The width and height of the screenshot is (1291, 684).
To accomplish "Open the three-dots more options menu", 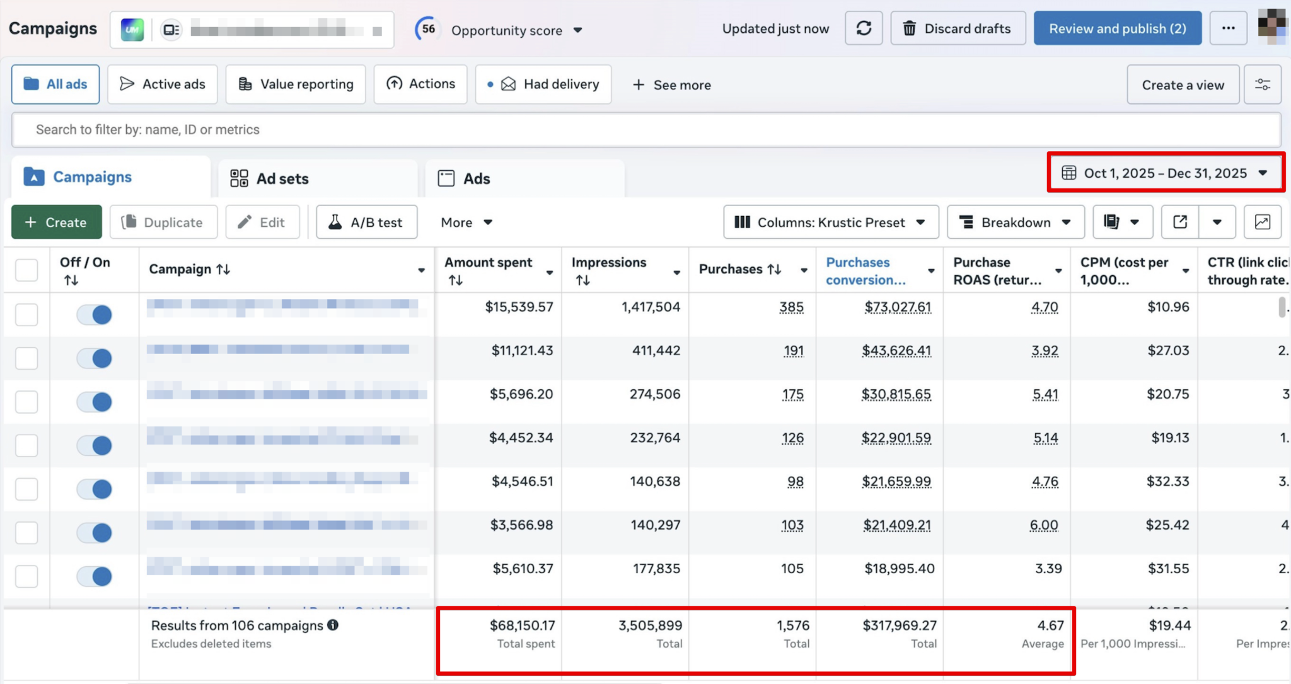I will click(1228, 28).
